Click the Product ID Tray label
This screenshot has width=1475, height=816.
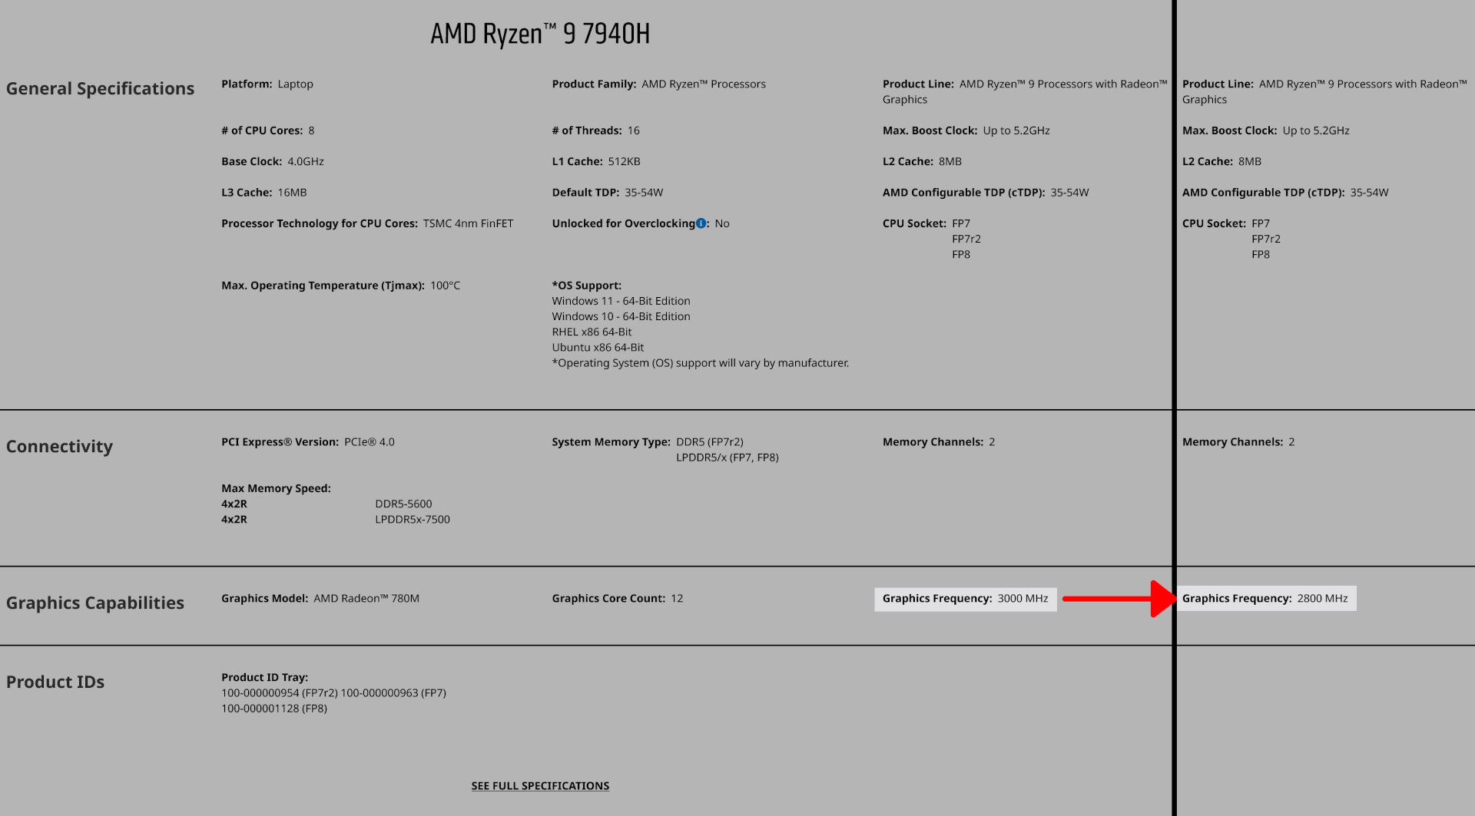(x=264, y=678)
